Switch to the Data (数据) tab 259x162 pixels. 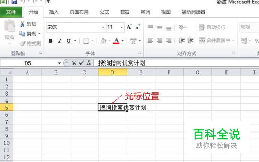125,12
